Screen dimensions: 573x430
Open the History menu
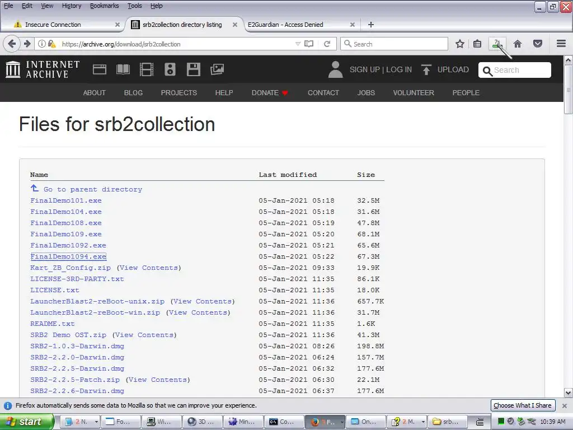72,6
